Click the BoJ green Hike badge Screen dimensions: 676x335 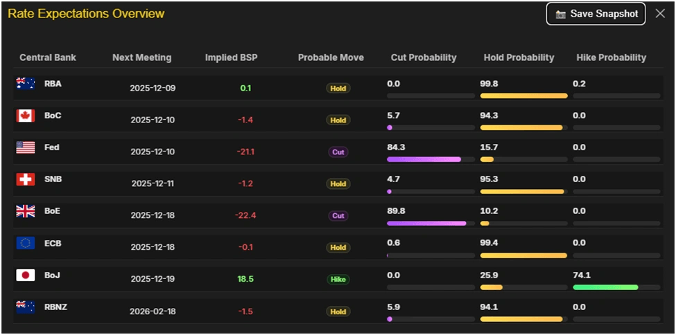click(x=338, y=279)
